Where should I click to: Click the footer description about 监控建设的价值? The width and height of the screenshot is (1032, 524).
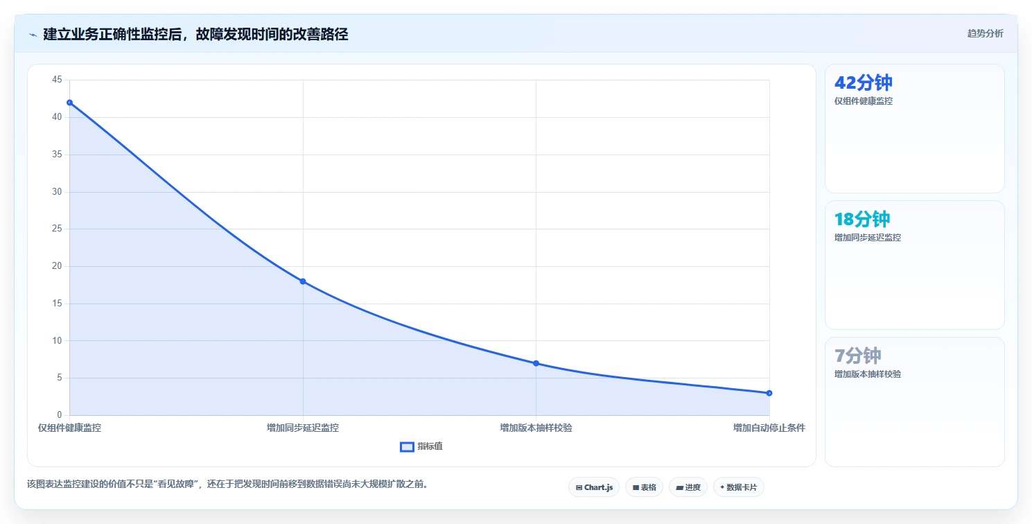tap(227, 484)
